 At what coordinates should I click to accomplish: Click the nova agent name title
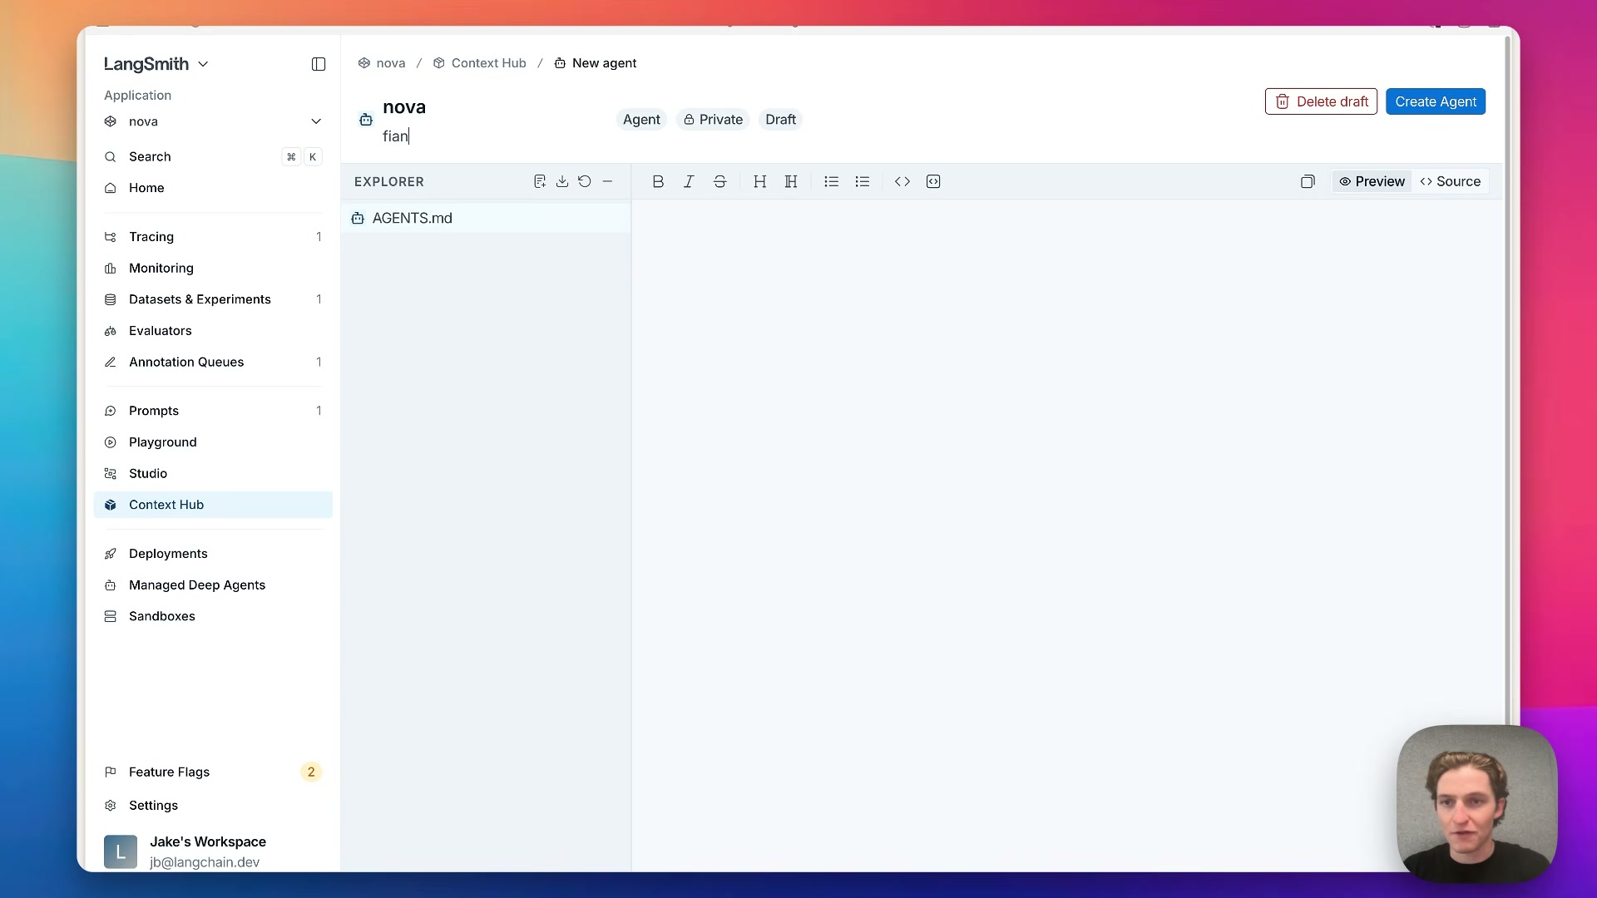point(404,107)
